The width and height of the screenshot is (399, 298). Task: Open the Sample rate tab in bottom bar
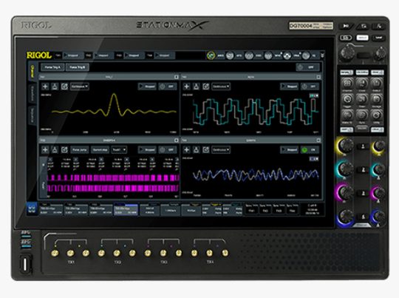(x=170, y=209)
